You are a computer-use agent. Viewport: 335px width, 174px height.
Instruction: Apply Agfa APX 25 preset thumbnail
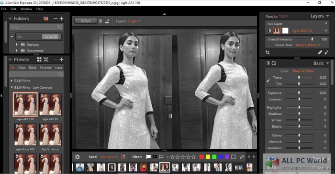pyautogui.click(x=50, y=104)
